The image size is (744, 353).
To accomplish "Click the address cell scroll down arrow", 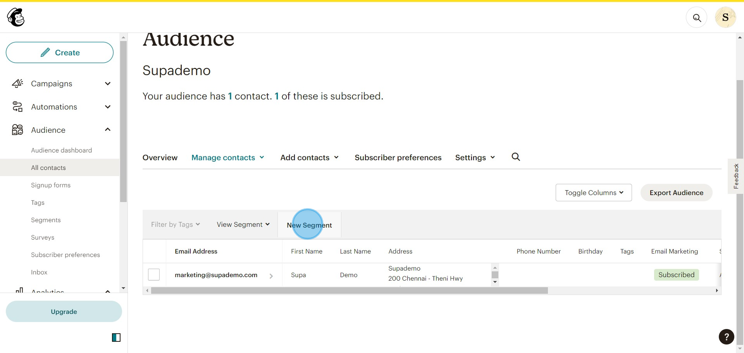I will tap(495, 282).
